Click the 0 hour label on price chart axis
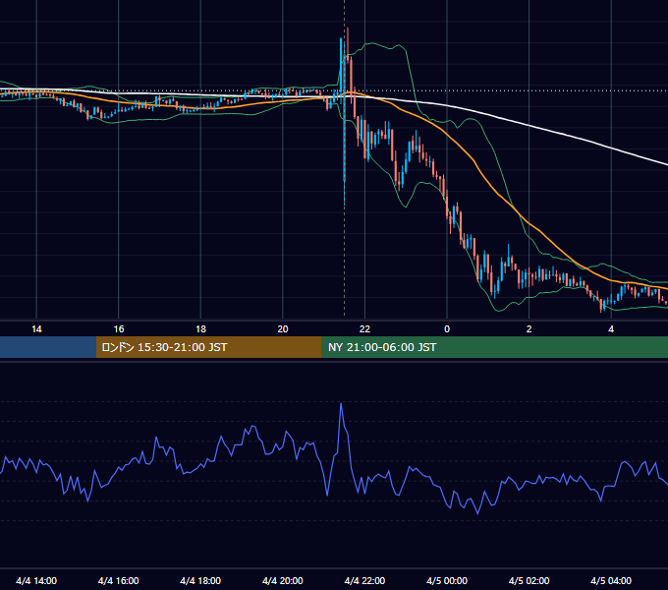668x590 pixels. tap(447, 329)
